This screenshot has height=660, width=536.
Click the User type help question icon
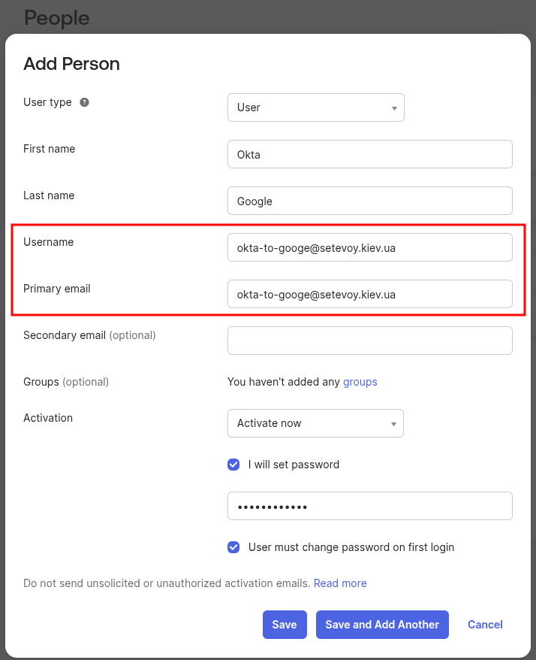(x=84, y=102)
